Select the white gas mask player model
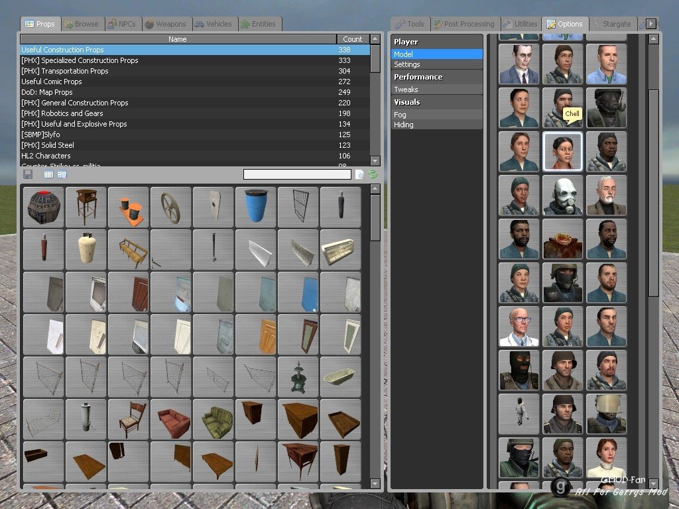Screen dimensions: 679x509 [562, 196]
